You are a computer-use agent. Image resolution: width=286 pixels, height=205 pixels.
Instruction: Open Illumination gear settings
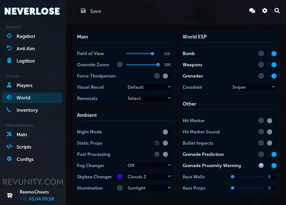click(120, 188)
